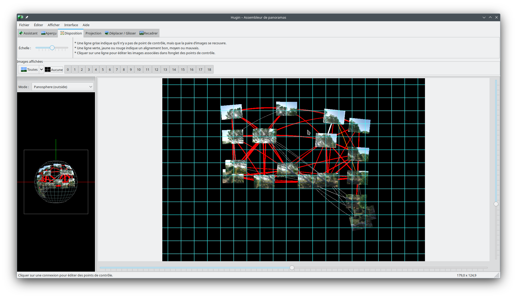The width and height of the screenshot is (517, 298).
Task: Click the Hugin application icon in title bar
Action: pos(20,17)
